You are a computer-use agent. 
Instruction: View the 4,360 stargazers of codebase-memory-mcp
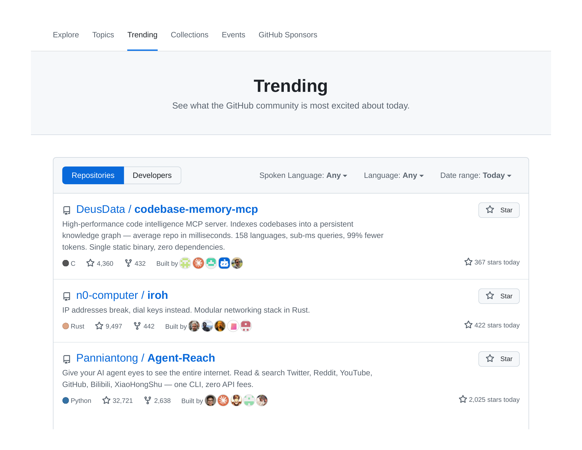tap(100, 263)
